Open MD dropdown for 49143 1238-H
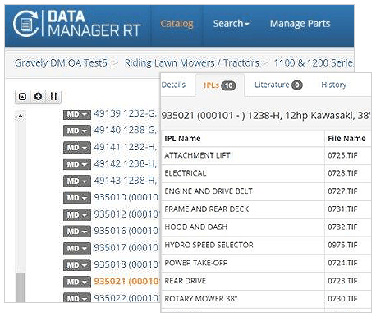This screenshot has height=317, width=376. click(77, 181)
